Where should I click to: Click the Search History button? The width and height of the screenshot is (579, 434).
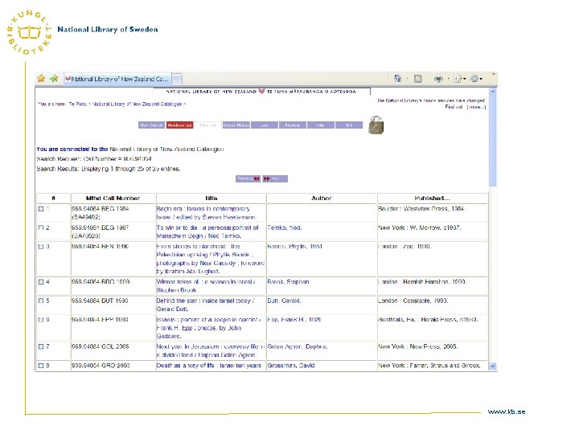pyautogui.click(x=236, y=125)
